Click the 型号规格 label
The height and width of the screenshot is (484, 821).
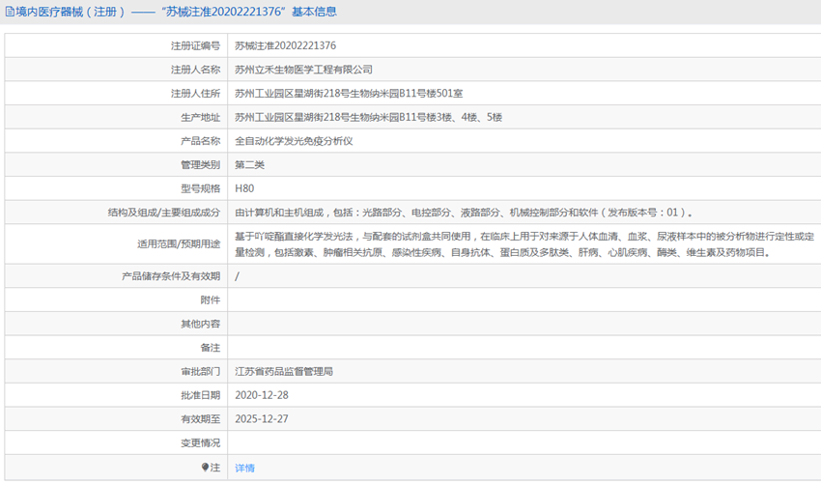201,188
